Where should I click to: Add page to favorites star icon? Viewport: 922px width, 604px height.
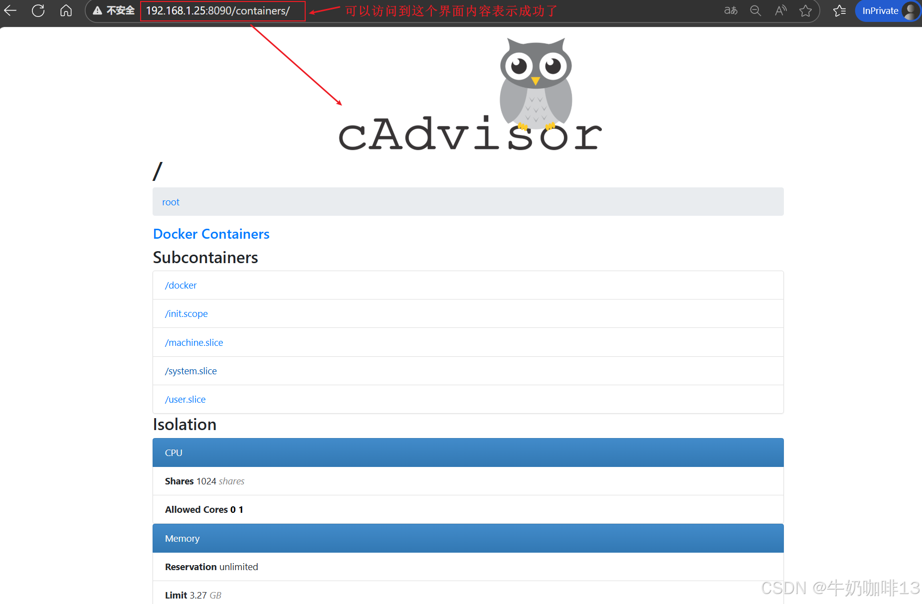pos(805,10)
